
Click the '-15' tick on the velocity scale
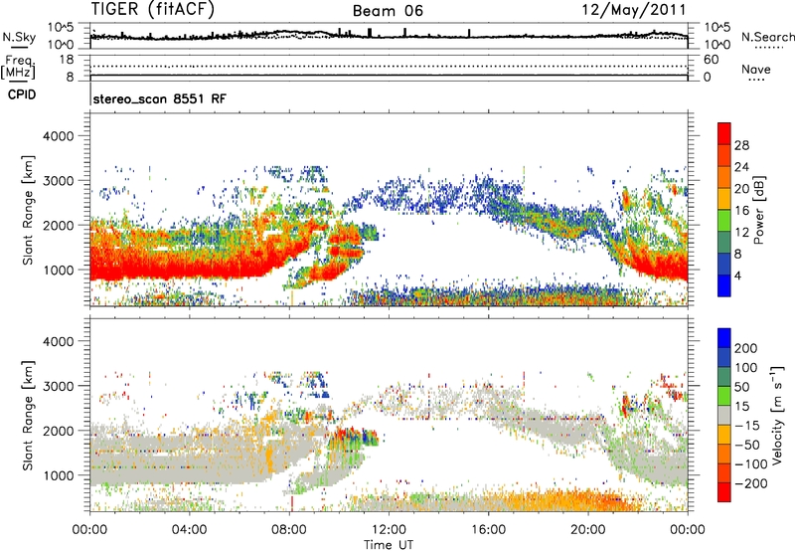(x=747, y=425)
